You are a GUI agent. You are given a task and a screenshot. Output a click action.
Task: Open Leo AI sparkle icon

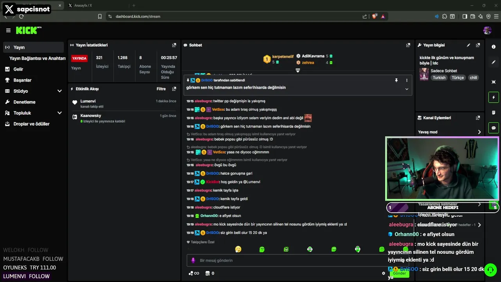tap(480, 16)
